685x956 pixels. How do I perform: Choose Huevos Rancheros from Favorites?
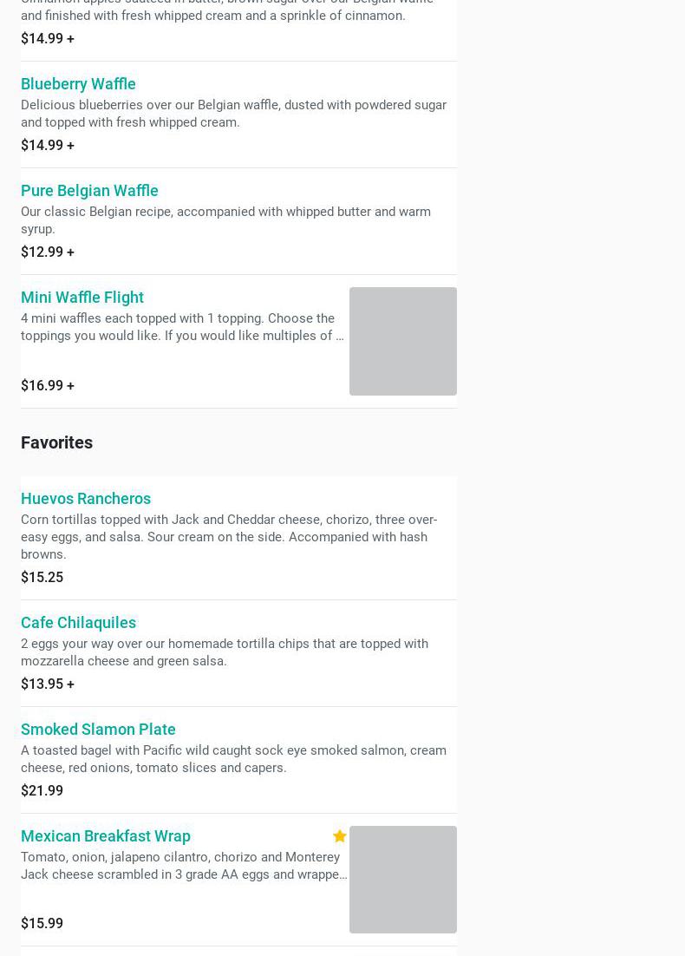click(x=86, y=498)
